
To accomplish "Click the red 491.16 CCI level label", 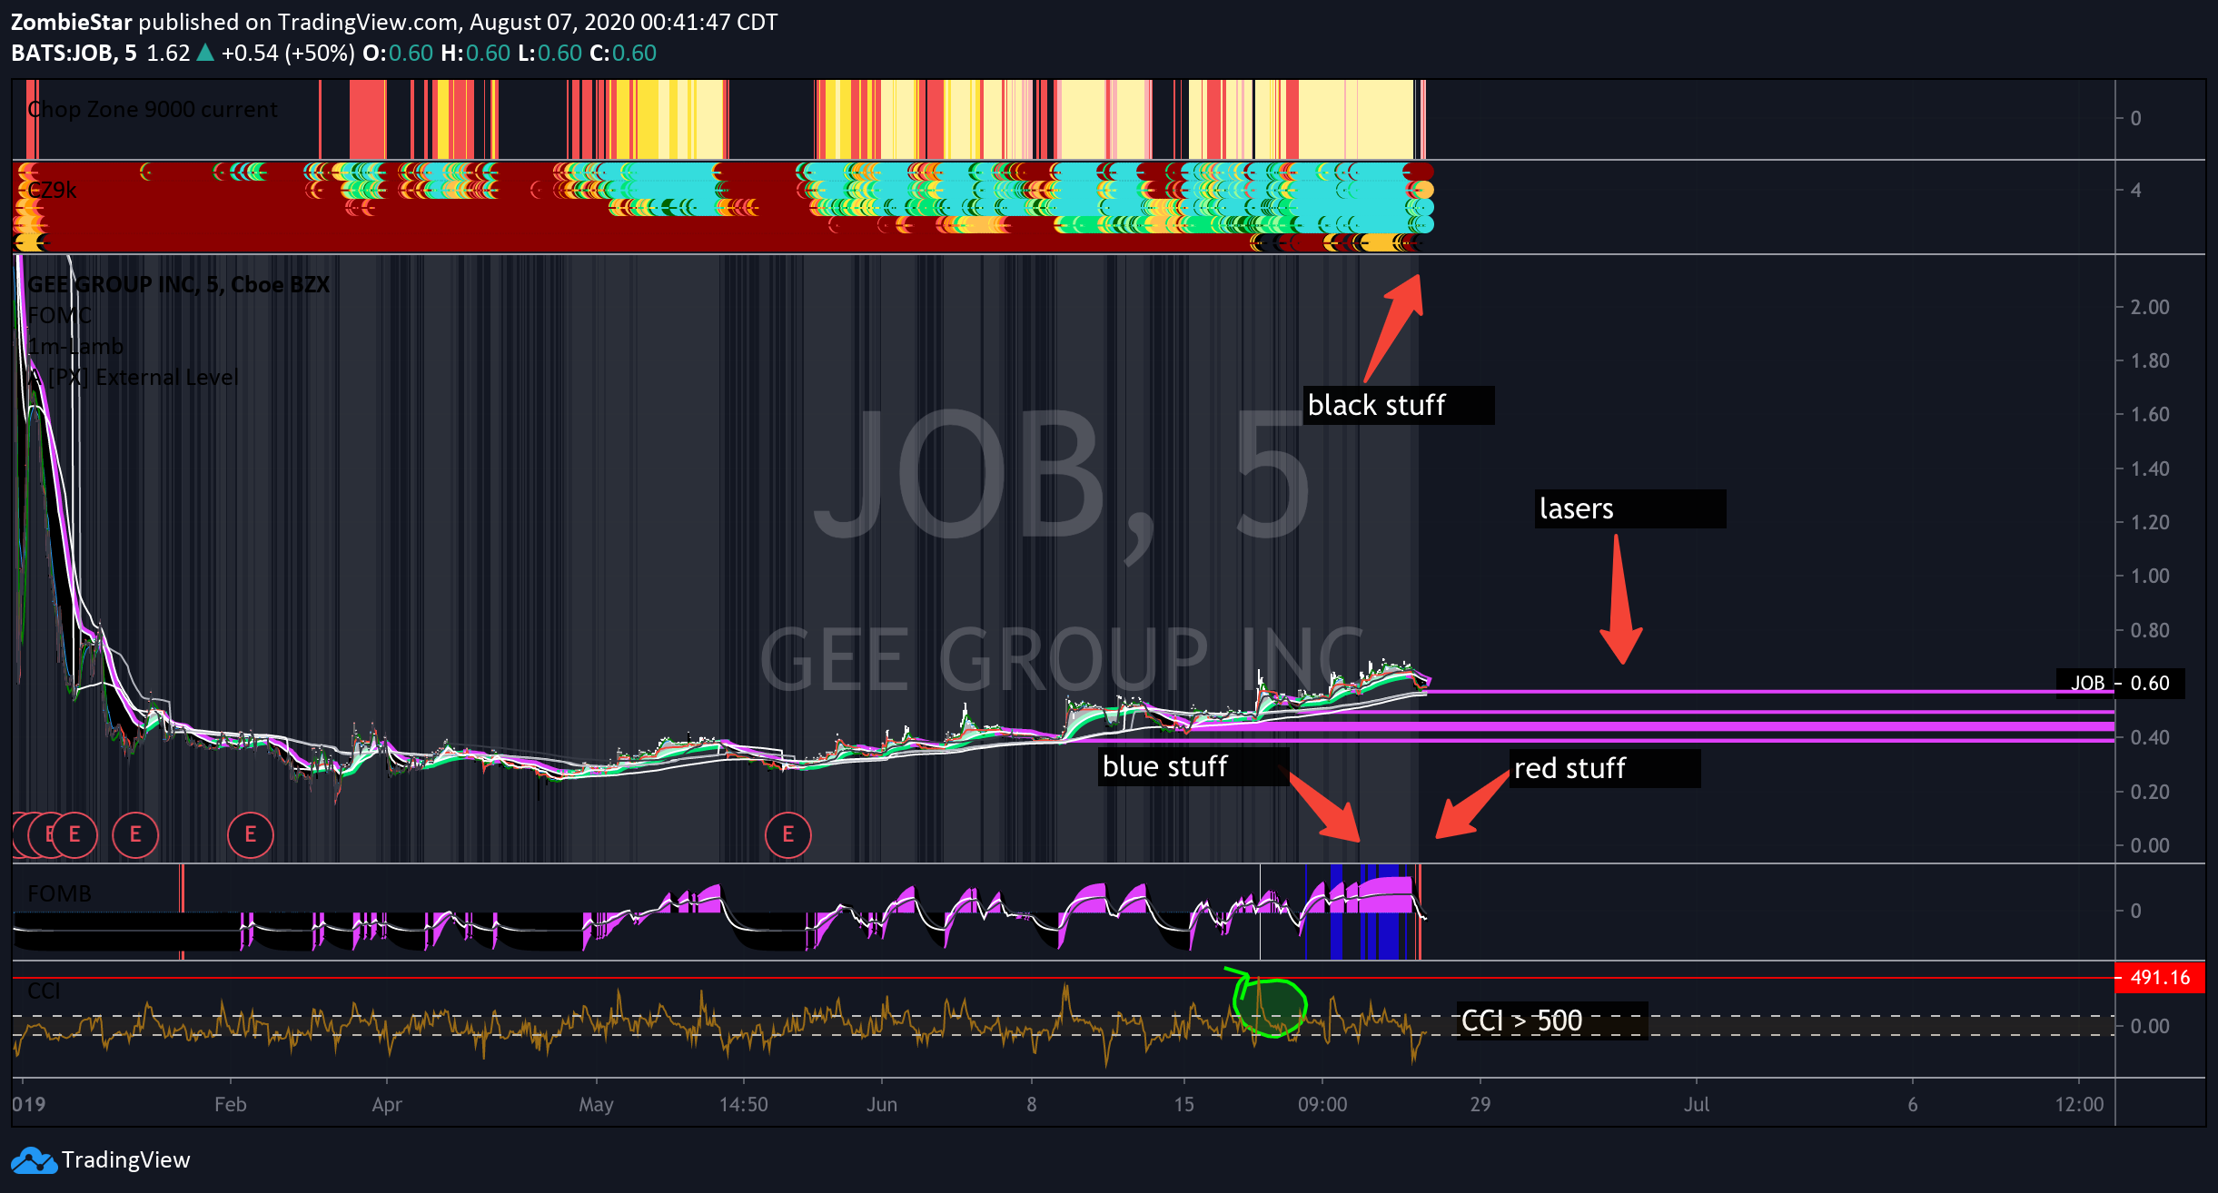I will click(2160, 978).
